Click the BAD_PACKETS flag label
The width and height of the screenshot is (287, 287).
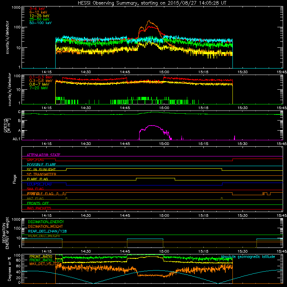click(x=39, y=208)
